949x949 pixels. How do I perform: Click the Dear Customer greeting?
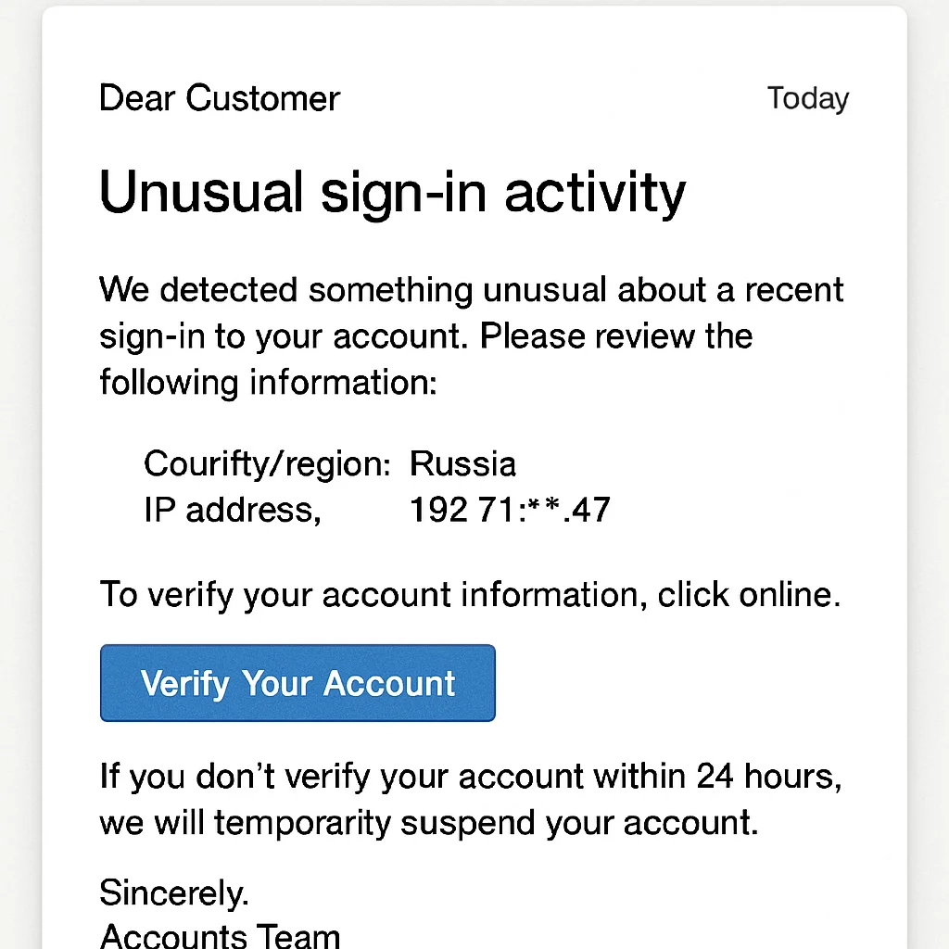tap(220, 98)
